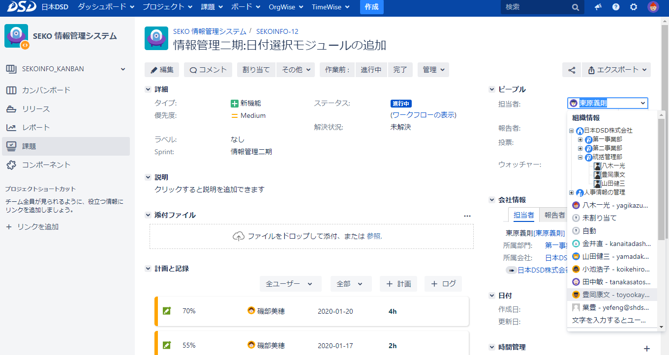Click the edit icon on 70% log

pyautogui.click(x=167, y=311)
